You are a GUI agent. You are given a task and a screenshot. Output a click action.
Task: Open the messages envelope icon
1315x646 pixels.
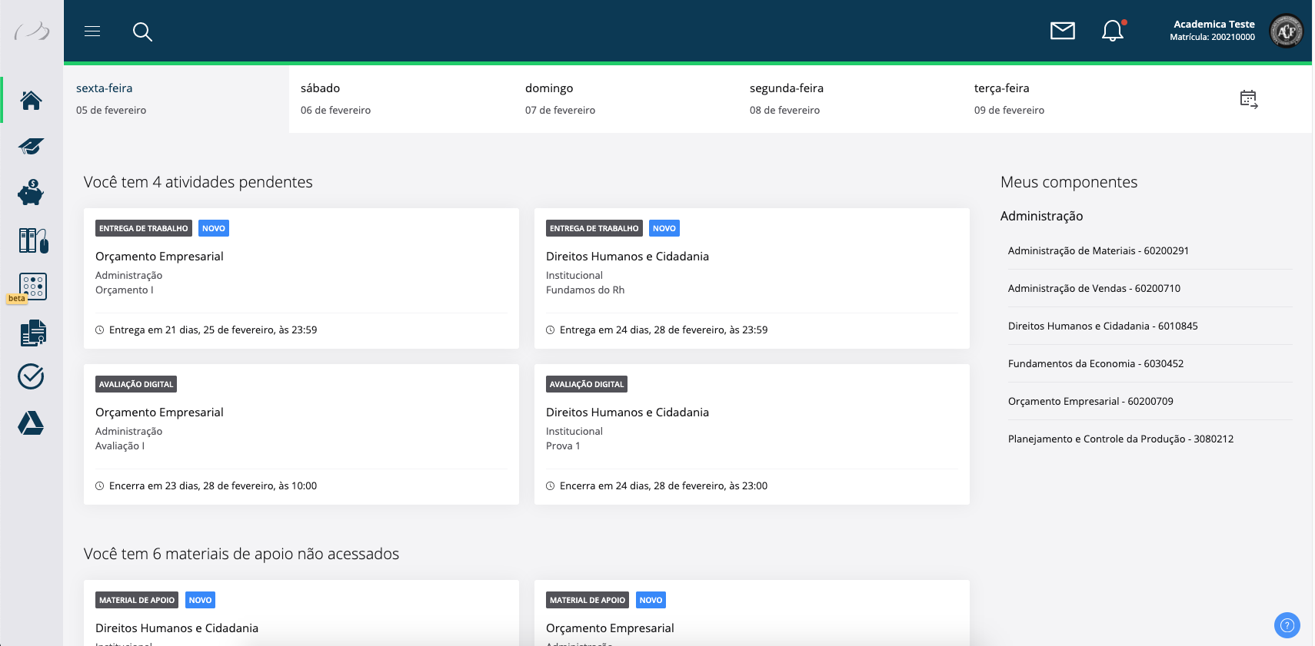point(1062,31)
